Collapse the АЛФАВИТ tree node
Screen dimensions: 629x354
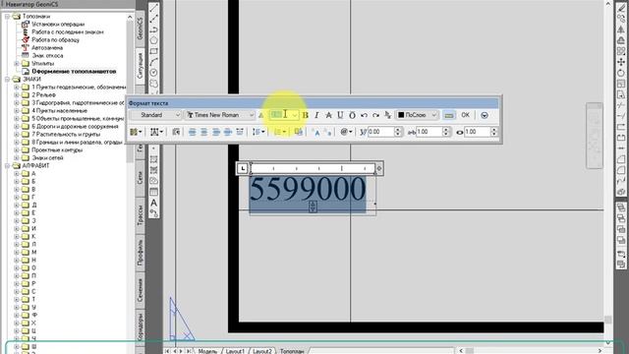[x=7, y=166]
